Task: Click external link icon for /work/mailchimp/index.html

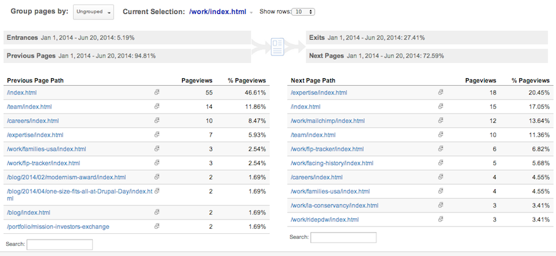Action: point(441,120)
